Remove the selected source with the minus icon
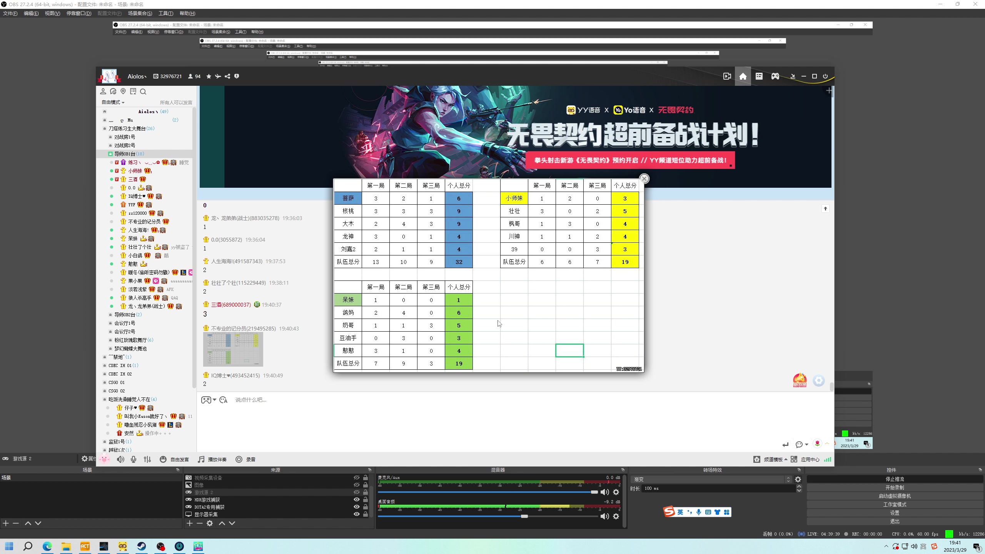The height and width of the screenshot is (554, 985). (200, 523)
